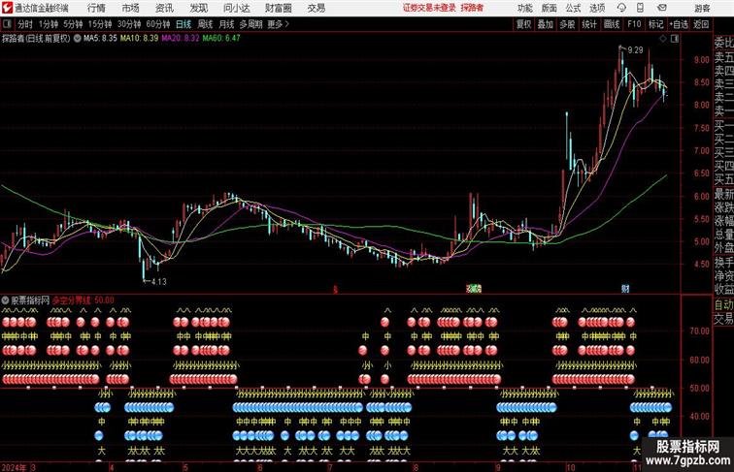This screenshot has width=734, height=472.
Task: Click the 多空分界线 50.00 indicator label
Action: (83, 300)
